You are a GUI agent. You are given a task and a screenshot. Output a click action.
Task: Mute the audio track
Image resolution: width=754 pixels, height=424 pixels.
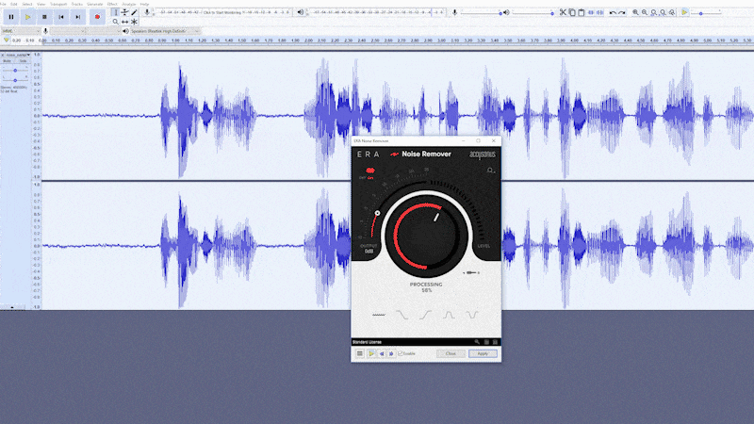[x=8, y=61]
